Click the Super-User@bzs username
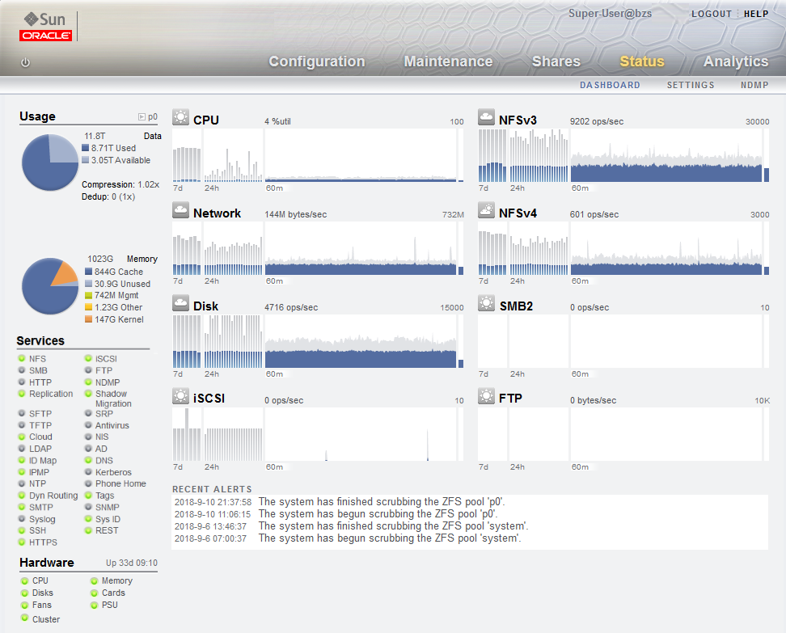 click(610, 14)
